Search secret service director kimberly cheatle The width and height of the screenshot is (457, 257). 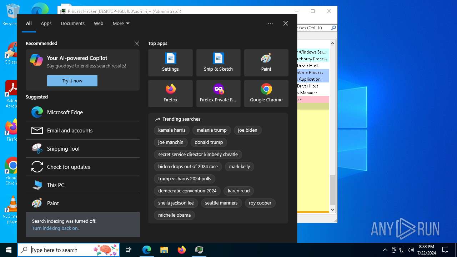198,155
